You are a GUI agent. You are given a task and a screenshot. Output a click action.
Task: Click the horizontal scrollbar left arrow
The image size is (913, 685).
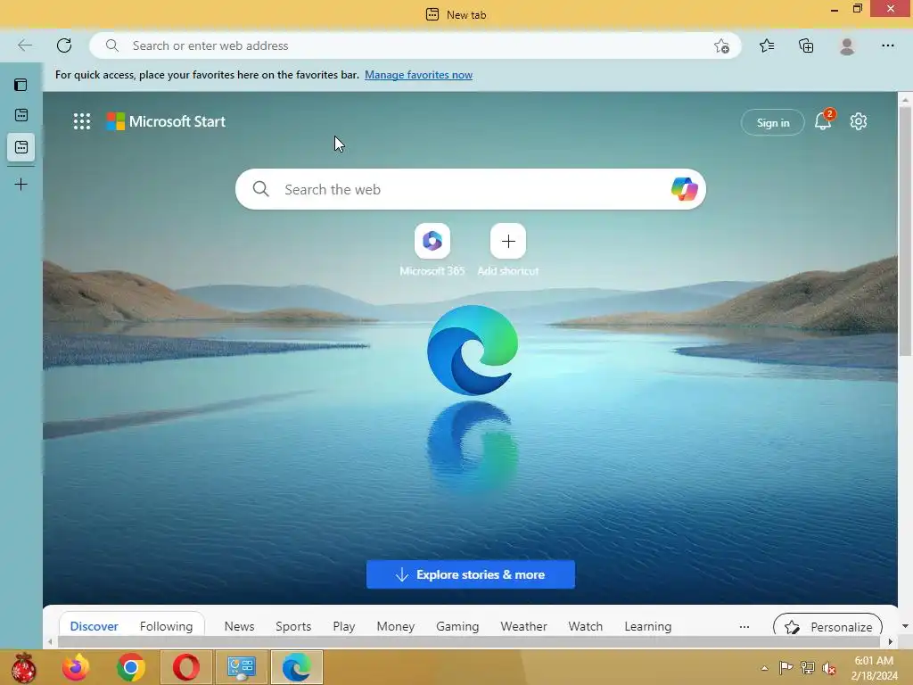coord(50,642)
